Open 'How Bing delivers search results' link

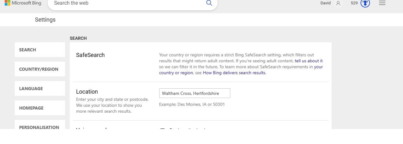click(234, 73)
